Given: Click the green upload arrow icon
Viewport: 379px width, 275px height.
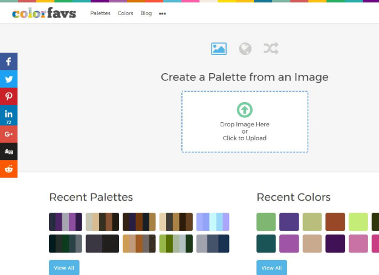Looking at the screenshot, I should point(244,109).
